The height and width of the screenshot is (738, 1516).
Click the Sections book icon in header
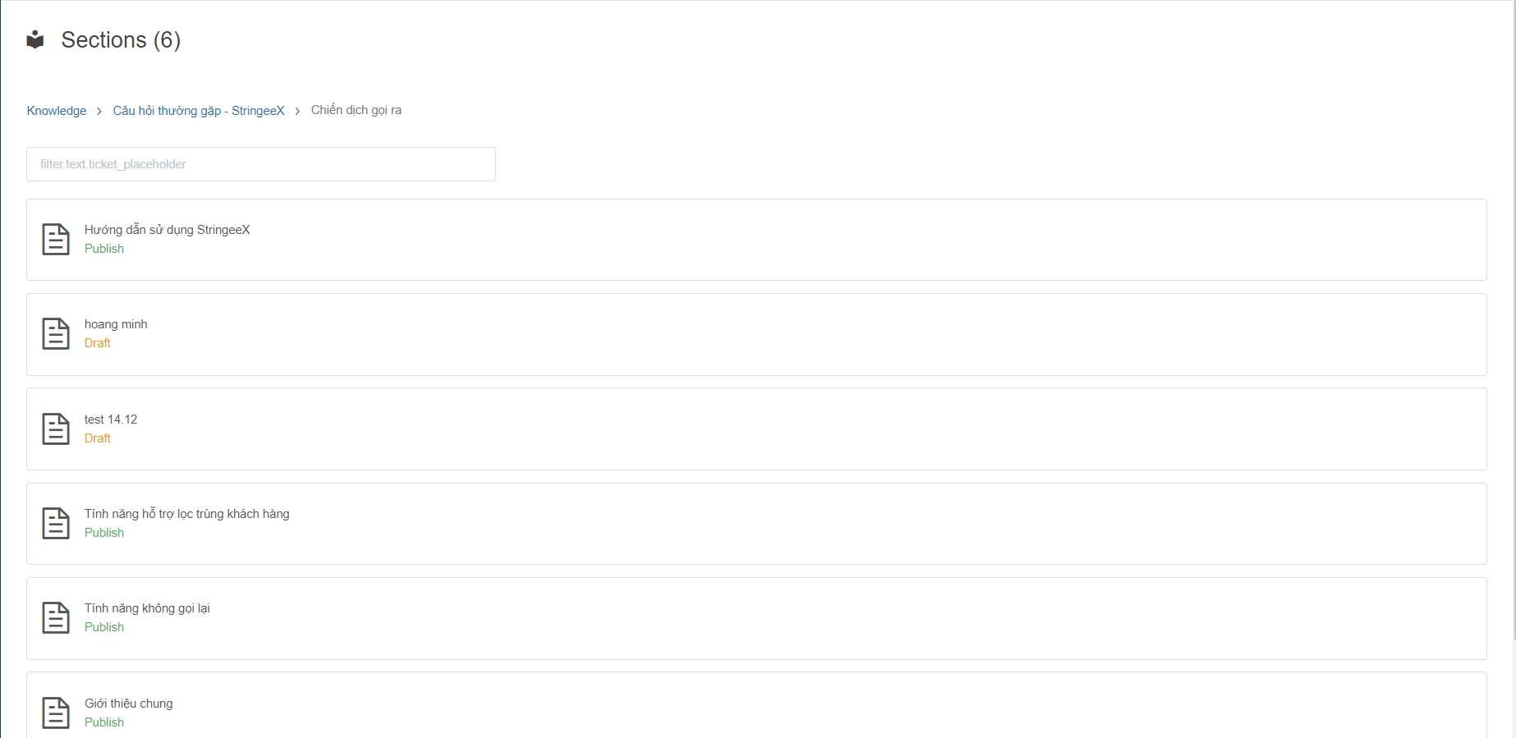[x=35, y=39]
